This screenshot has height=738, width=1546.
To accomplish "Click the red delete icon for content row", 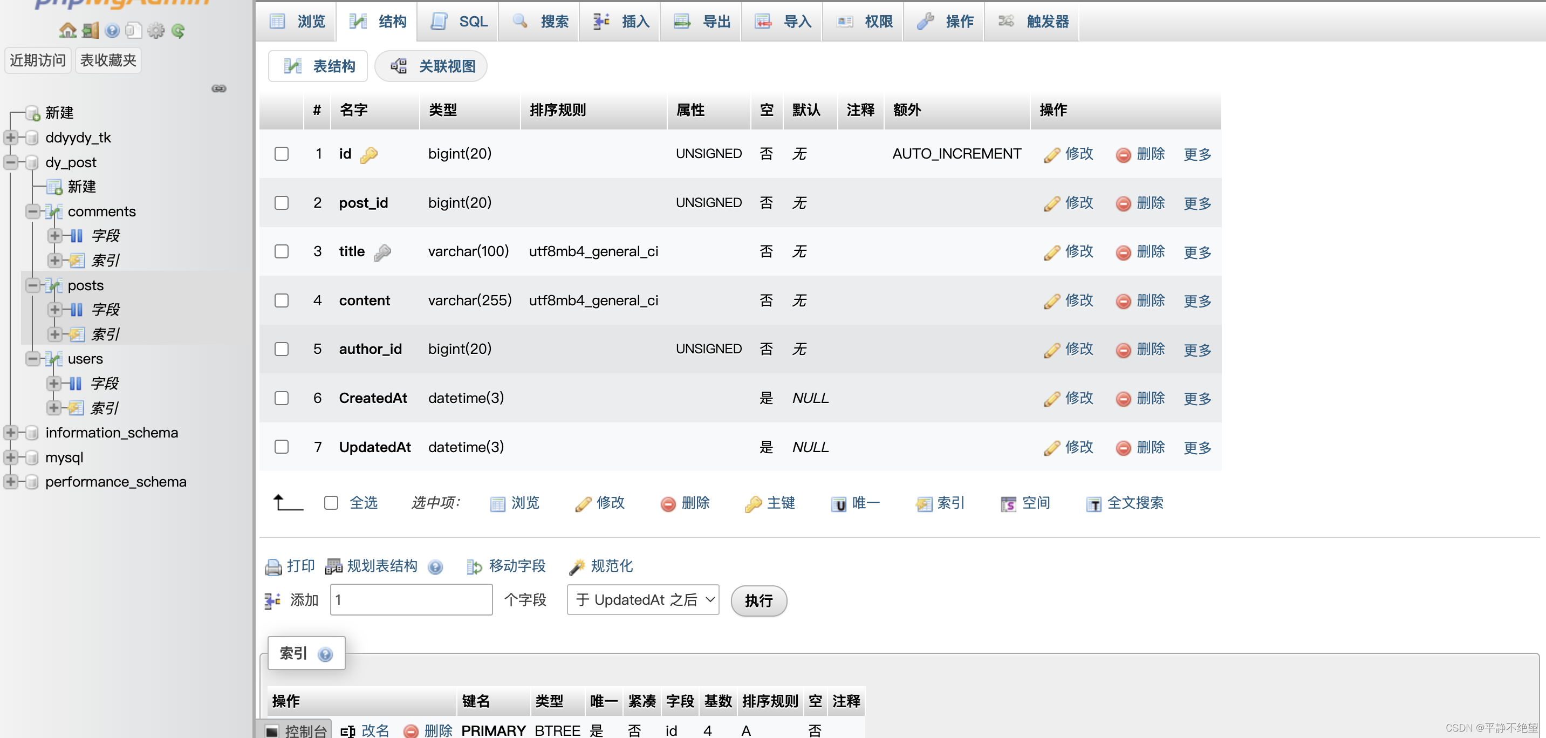I will [x=1123, y=301].
